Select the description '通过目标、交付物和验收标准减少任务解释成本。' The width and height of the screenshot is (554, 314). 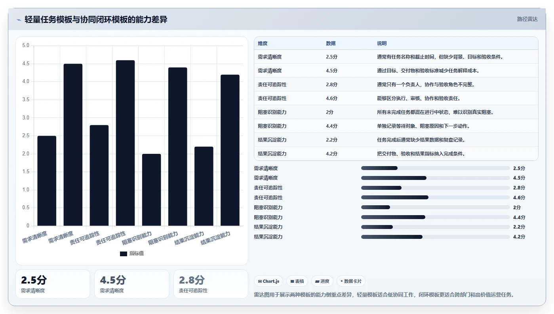(428, 71)
